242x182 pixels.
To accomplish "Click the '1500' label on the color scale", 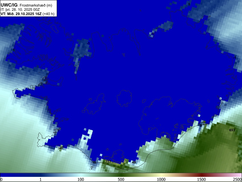I will tap(202, 179).
